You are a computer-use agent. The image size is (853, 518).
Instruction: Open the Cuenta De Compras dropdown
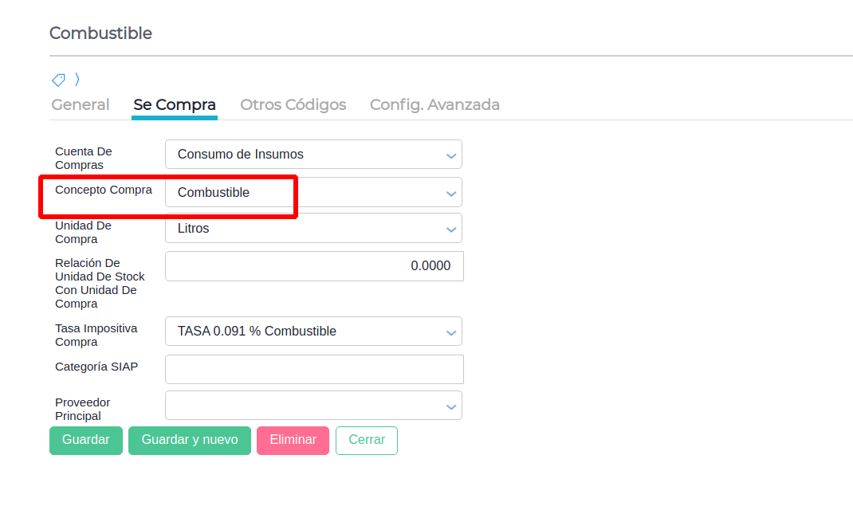click(313, 155)
